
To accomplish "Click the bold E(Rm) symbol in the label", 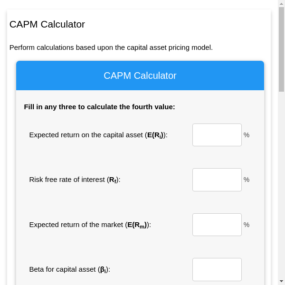I will pos(138,225).
